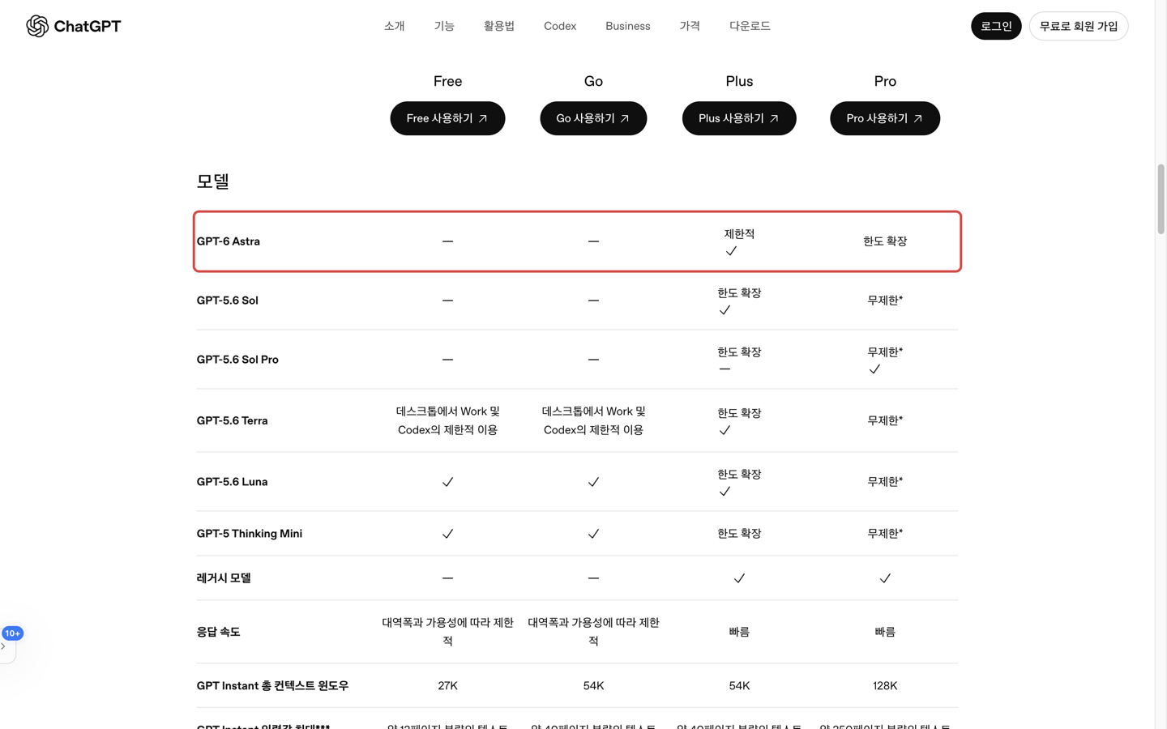Click the Go column Terra 데스크톱에서 Work text

click(593, 420)
